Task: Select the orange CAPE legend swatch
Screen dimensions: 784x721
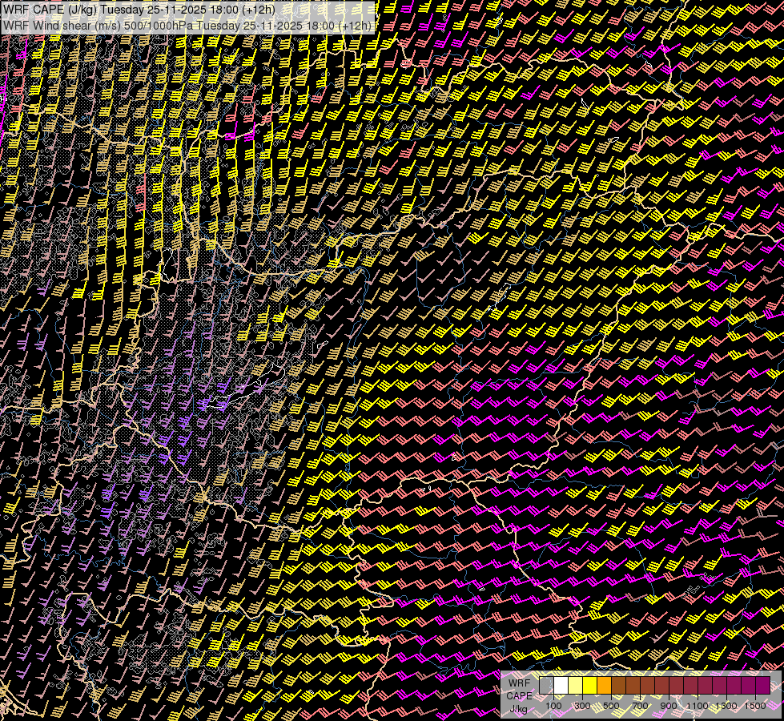Action: click(604, 685)
